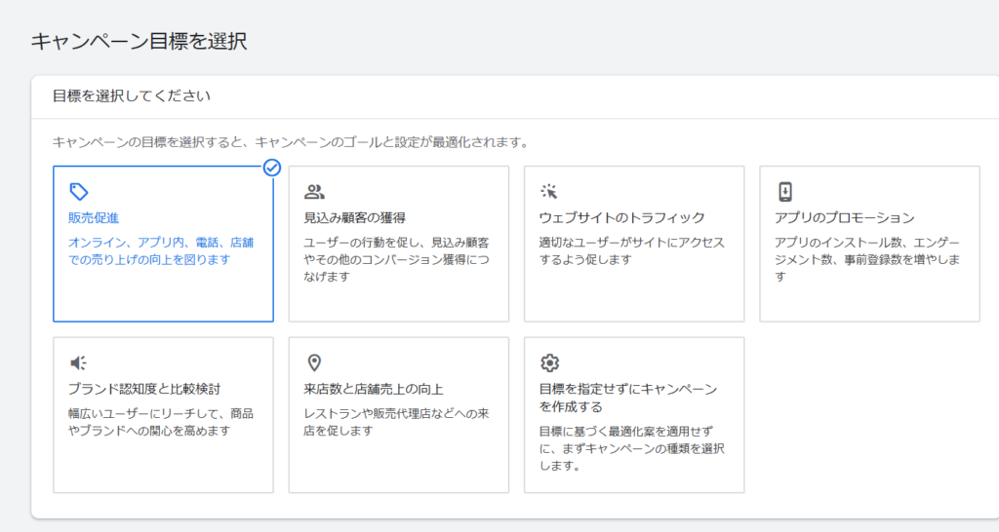Click the phone download icon for app promotion
Image resolution: width=999 pixels, height=532 pixels.
pos(785,192)
